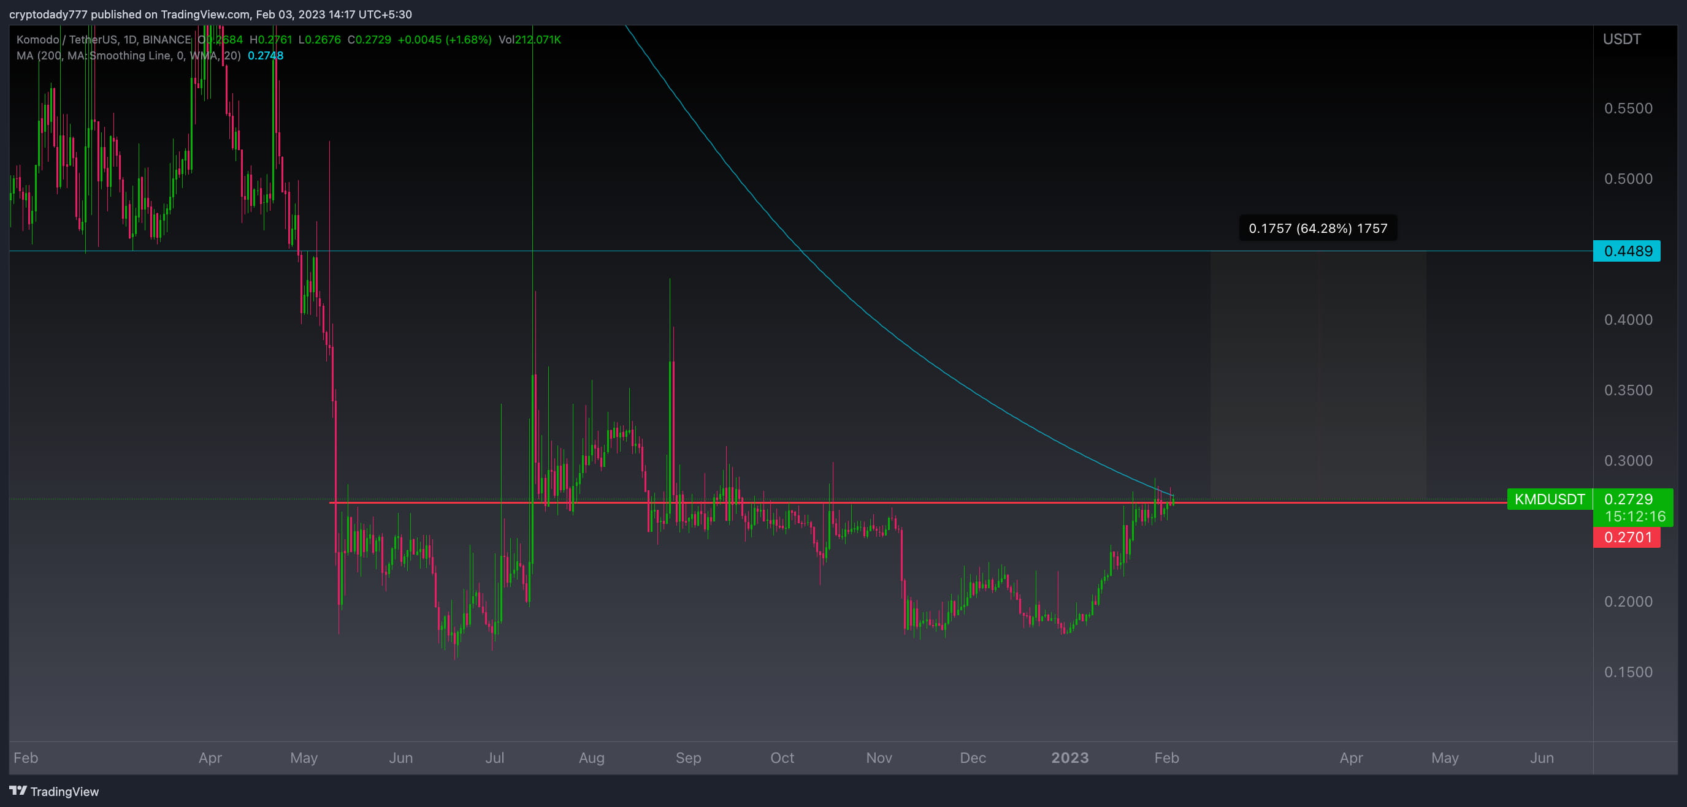The height and width of the screenshot is (807, 1687).
Task: Select the KMDUSDT price label on right axis
Action: tap(1548, 500)
